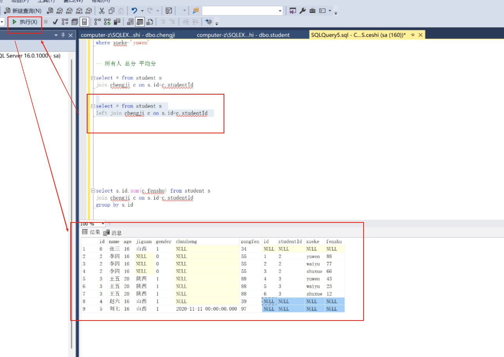Switch to the 消息 messages tab
The height and width of the screenshot is (357, 504).
pos(112,233)
